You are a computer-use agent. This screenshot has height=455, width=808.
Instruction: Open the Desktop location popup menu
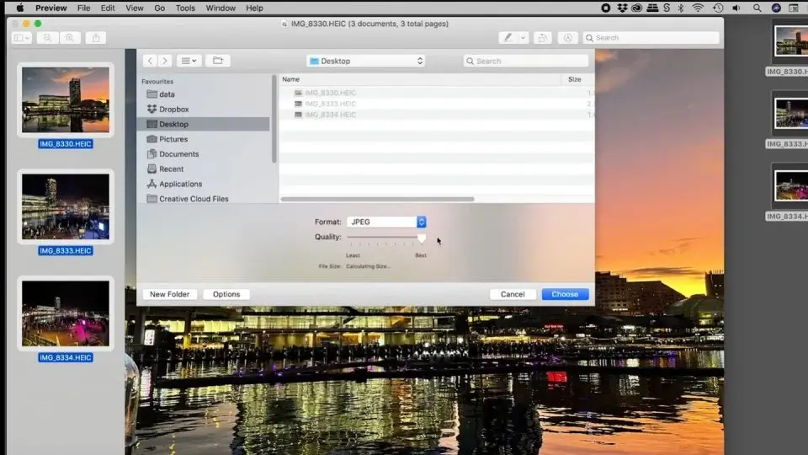[x=366, y=61]
